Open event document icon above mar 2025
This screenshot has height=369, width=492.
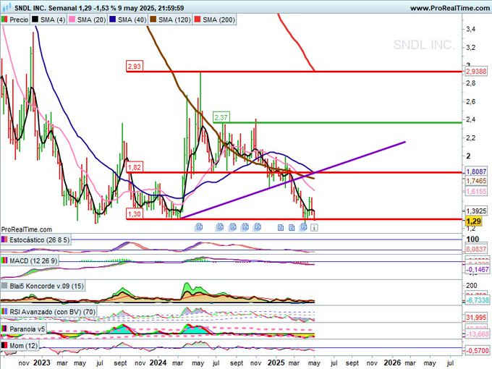pos(292,227)
